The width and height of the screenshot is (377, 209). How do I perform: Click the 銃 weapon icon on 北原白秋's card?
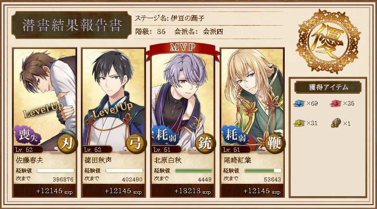pyautogui.click(x=205, y=143)
